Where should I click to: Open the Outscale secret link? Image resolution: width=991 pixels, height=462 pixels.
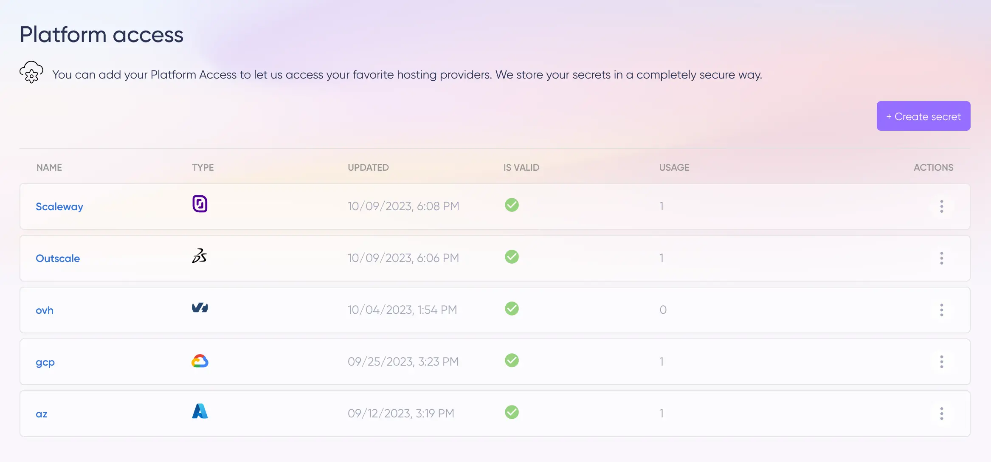click(58, 259)
